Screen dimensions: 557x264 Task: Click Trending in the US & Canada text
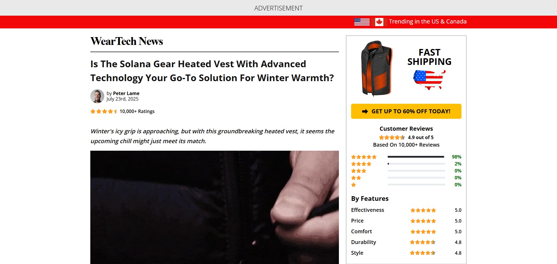click(x=428, y=21)
